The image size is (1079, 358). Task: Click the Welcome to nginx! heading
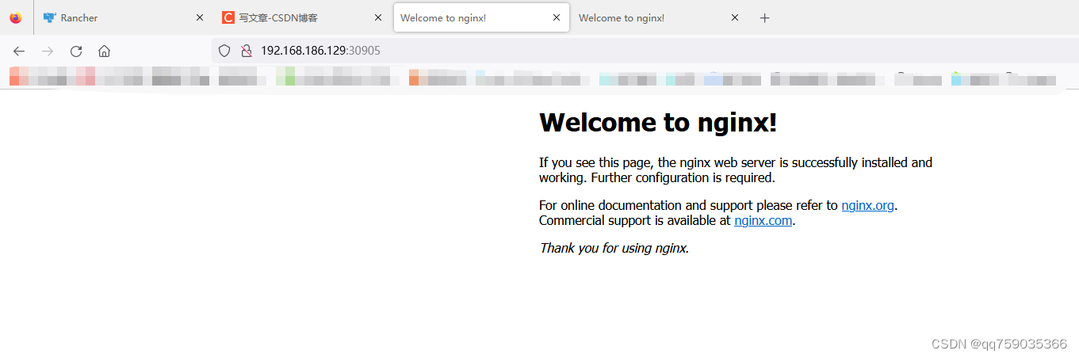click(x=658, y=122)
